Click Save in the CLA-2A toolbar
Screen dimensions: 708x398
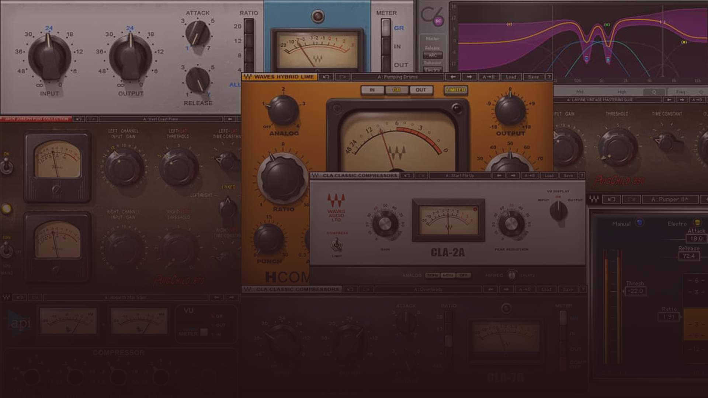tap(568, 175)
